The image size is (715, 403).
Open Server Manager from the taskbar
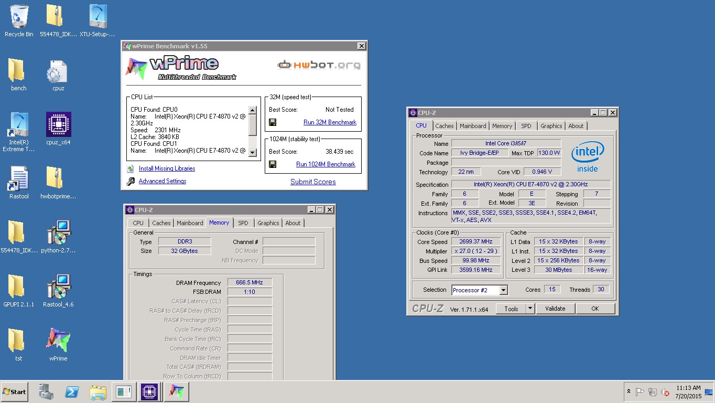click(46, 392)
